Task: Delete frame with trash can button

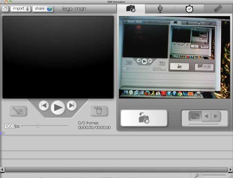Action: 99,111
